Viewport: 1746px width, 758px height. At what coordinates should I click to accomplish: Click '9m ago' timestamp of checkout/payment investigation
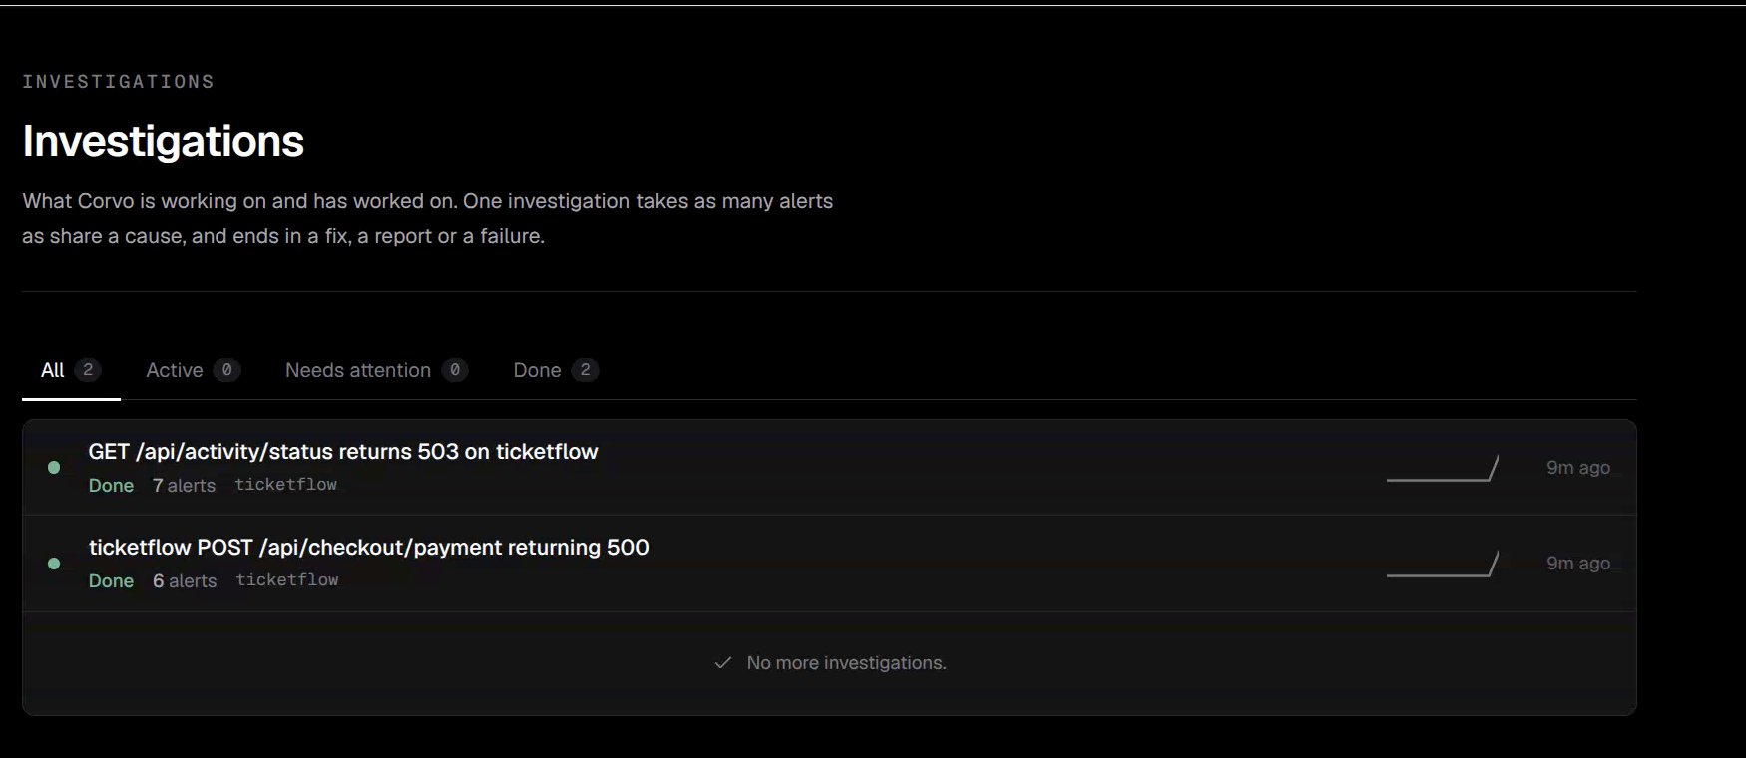click(x=1578, y=564)
